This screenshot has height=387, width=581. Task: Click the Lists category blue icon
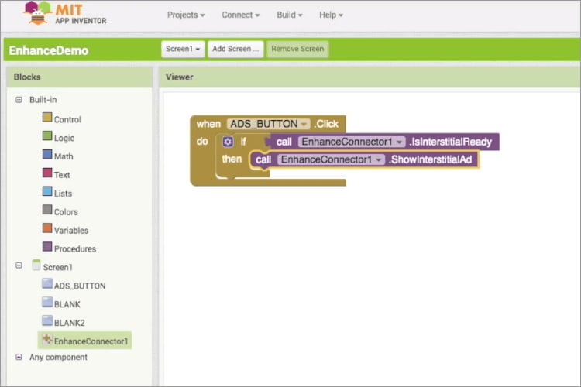point(47,191)
